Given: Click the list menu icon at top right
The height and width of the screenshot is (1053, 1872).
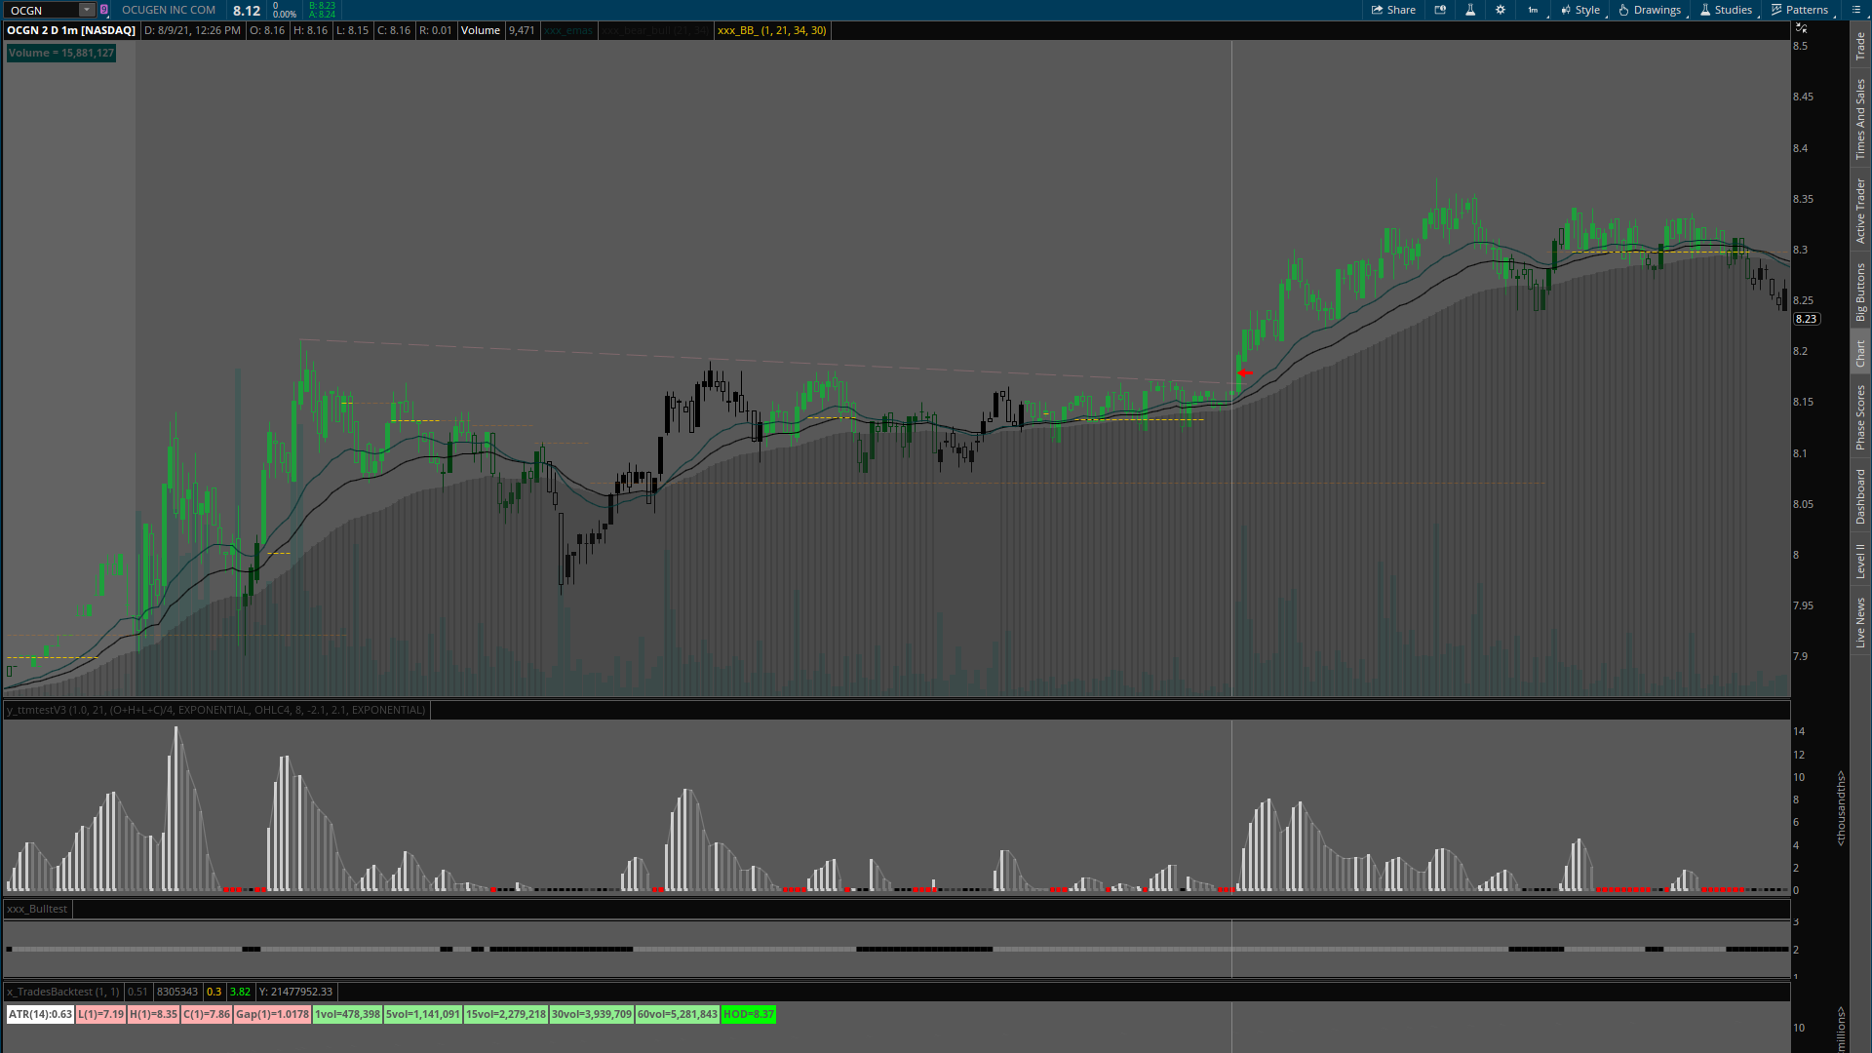Looking at the screenshot, I should point(1855,10).
